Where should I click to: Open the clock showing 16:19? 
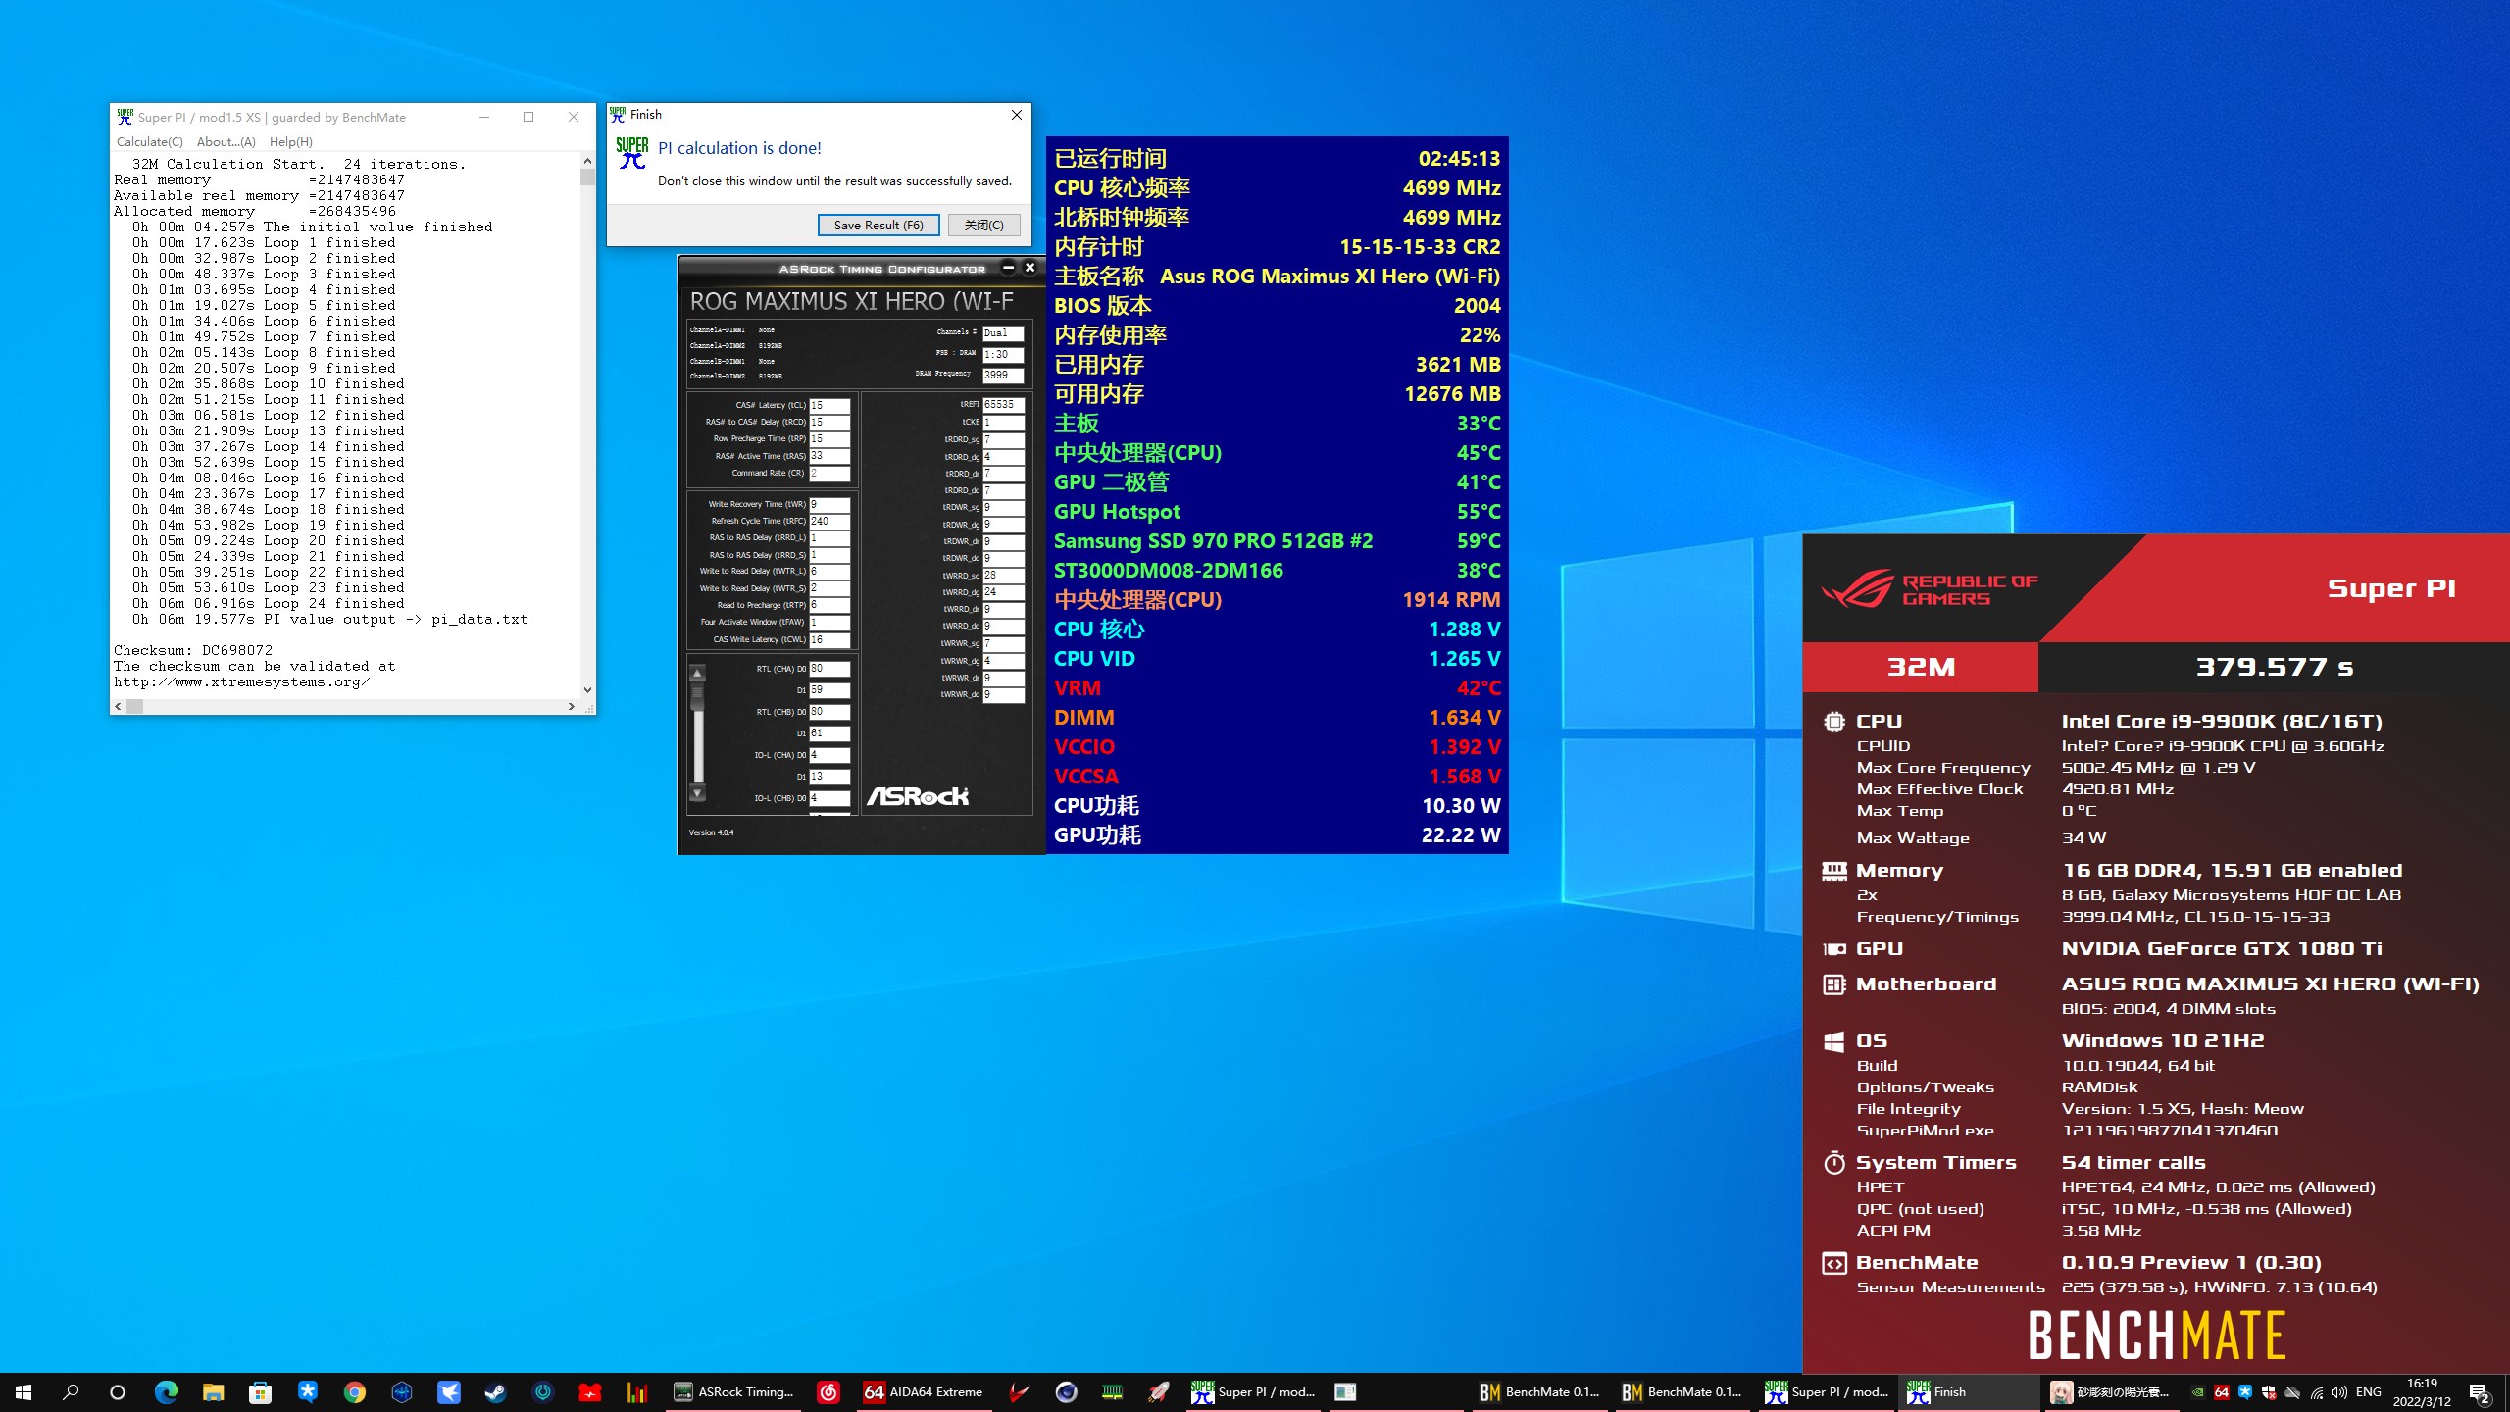(2422, 1391)
